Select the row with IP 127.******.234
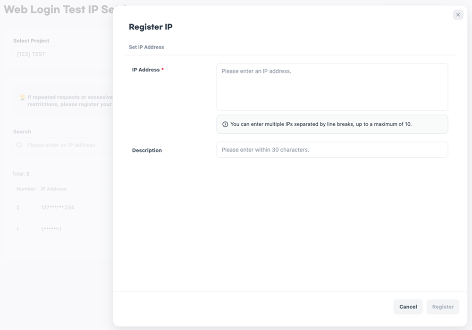This screenshot has width=472, height=330. click(x=58, y=208)
